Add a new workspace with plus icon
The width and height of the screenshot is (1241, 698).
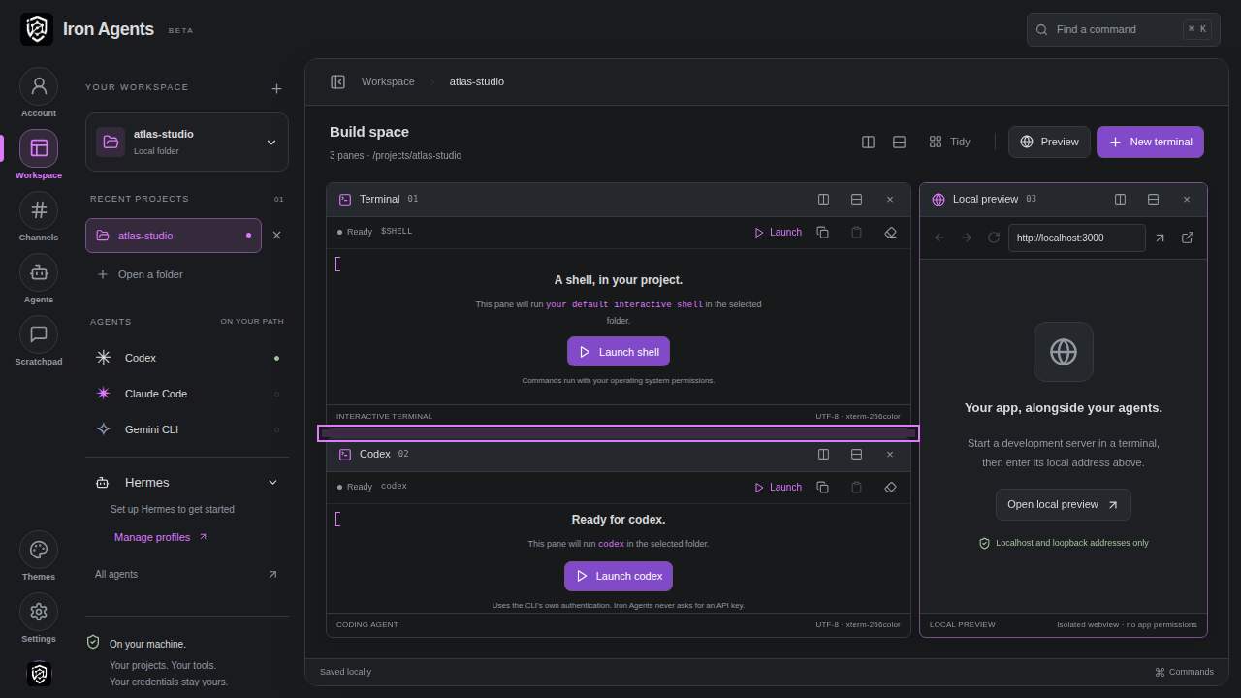coord(276,88)
